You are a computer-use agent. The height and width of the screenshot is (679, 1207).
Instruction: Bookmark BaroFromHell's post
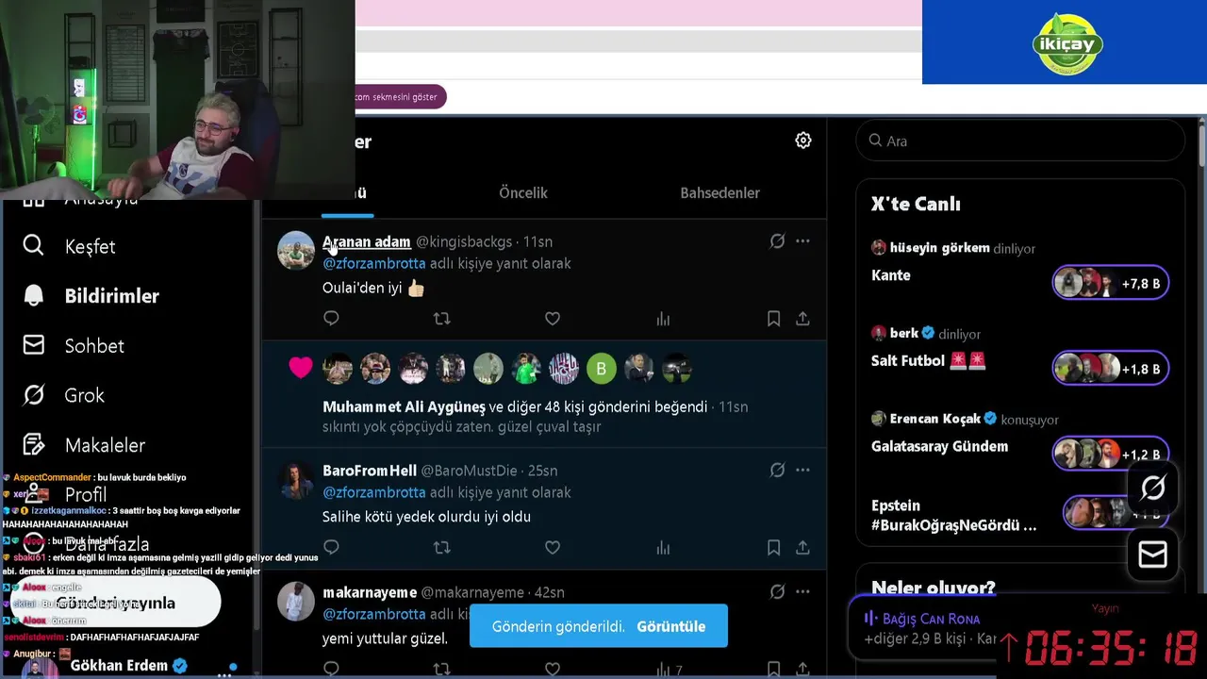[773, 547]
